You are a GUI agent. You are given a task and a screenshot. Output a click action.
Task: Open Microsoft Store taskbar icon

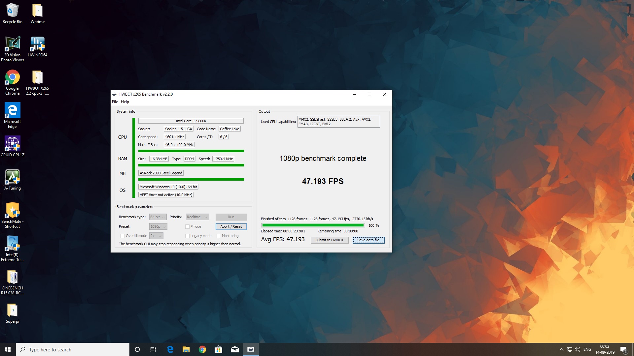click(218, 349)
